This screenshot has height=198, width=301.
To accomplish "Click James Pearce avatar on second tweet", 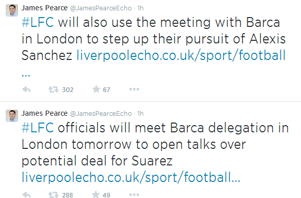I will pos(12,116).
